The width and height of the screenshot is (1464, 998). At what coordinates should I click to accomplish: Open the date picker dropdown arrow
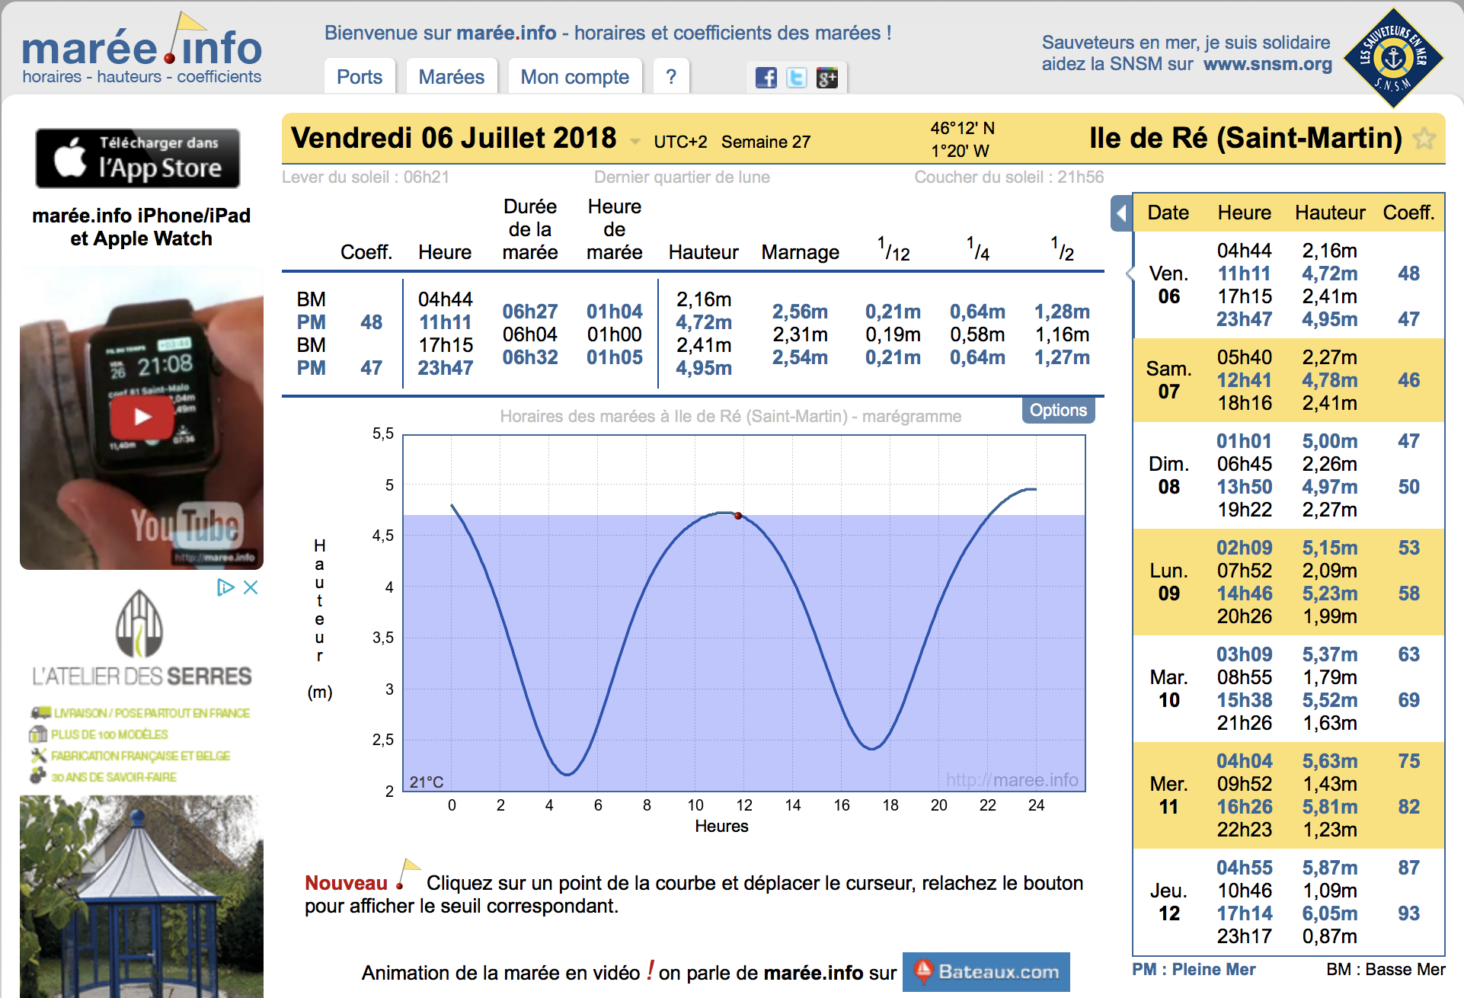coord(635,142)
